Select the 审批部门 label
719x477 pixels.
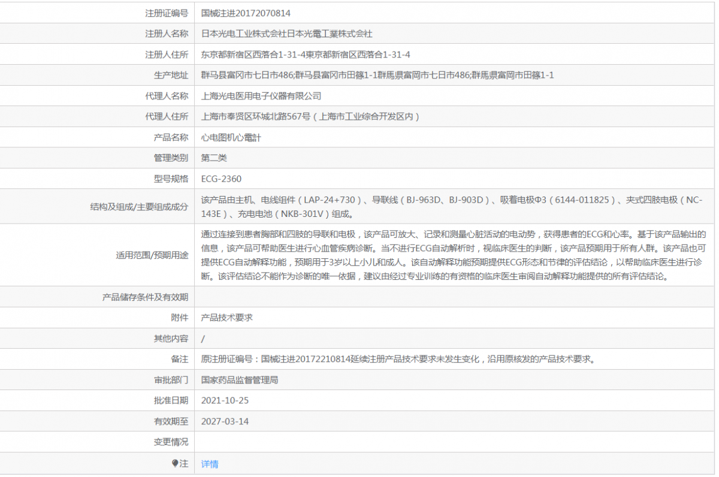(x=171, y=380)
